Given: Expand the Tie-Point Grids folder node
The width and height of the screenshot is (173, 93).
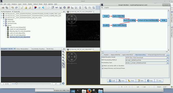Looking at the screenshot, I should click(4, 23).
